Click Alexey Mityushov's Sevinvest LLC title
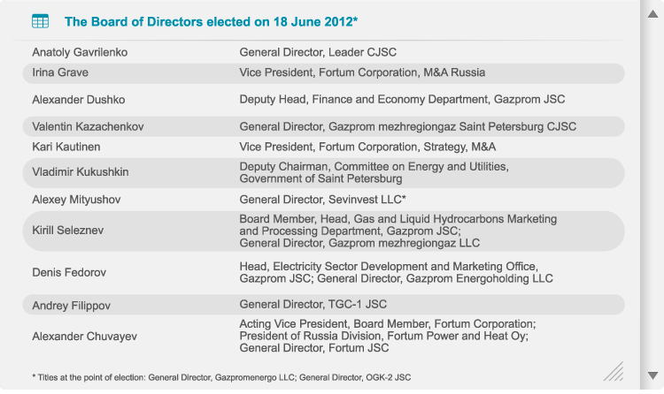 [x=322, y=199]
